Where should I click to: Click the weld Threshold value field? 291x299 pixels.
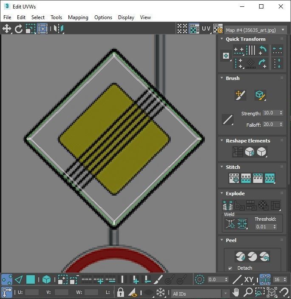264,227
